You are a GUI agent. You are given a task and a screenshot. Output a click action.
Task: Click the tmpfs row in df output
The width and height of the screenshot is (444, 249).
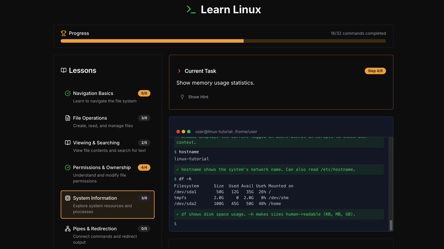point(231,198)
